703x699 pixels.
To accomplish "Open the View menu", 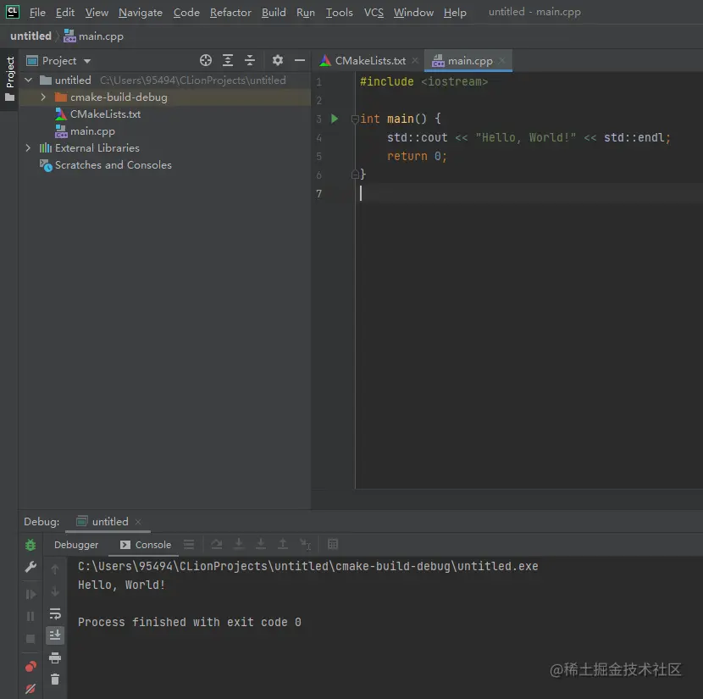I will 97,13.
